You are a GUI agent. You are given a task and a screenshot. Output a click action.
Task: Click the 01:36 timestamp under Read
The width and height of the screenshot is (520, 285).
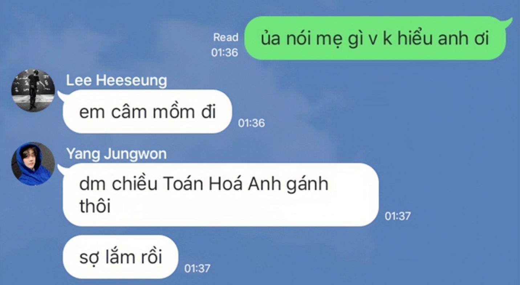225,52
